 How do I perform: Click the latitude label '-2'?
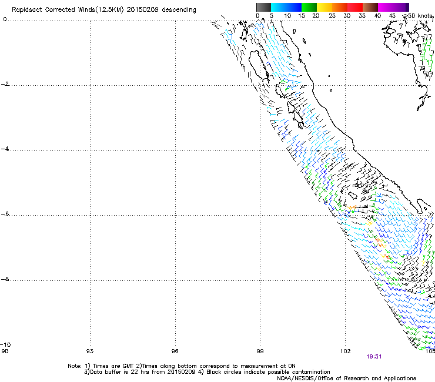[x=5, y=84]
